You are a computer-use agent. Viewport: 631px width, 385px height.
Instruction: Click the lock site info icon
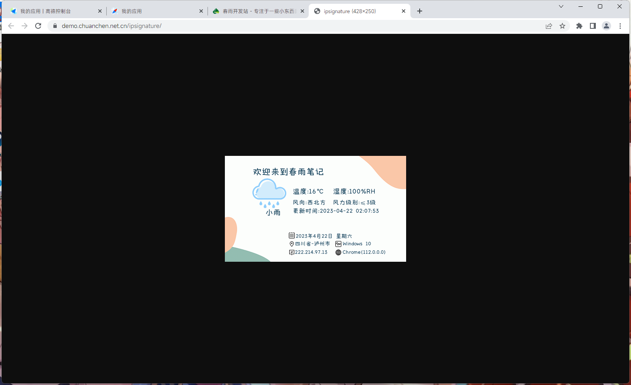tap(55, 26)
